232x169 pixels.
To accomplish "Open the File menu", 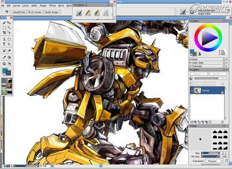I will pyautogui.click(x=3, y=6).
